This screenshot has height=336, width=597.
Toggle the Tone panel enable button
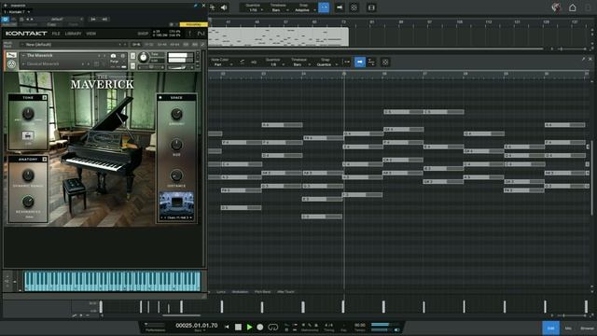point(45,98)
